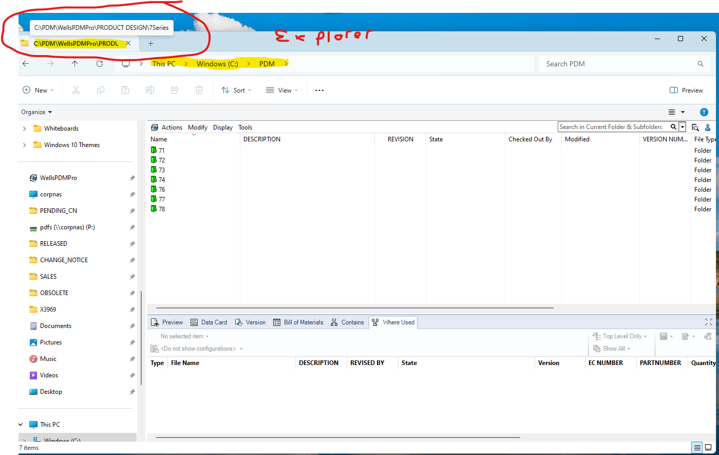Toggle the Preview pane
The width and height of the screenshot is (719, 455).
[687, 90]
